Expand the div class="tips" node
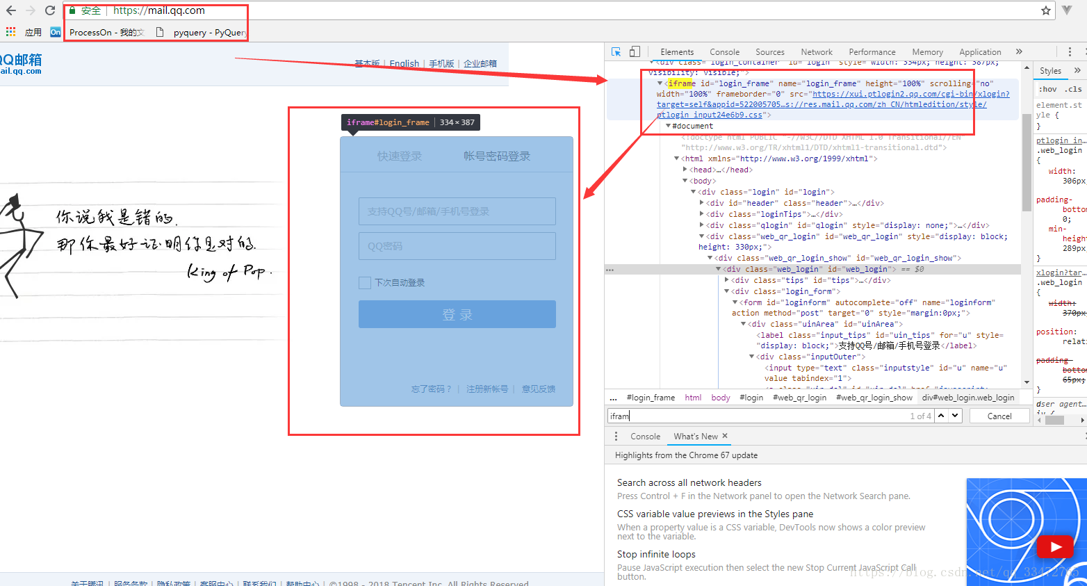This screenshot has width=1087, height=586. tap(726, 280)
